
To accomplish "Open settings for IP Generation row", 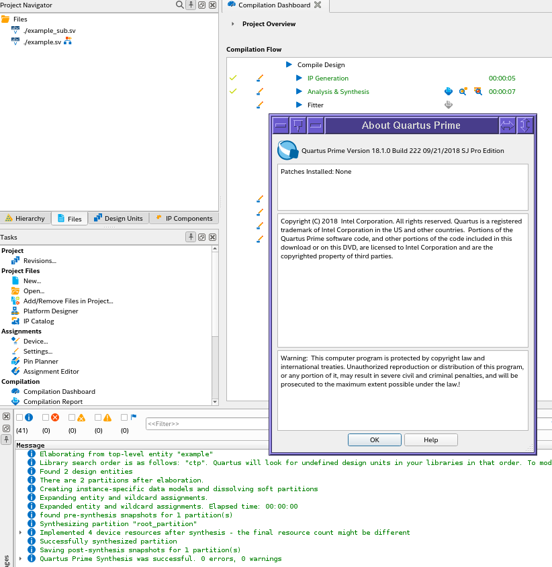I will (260, 78).
